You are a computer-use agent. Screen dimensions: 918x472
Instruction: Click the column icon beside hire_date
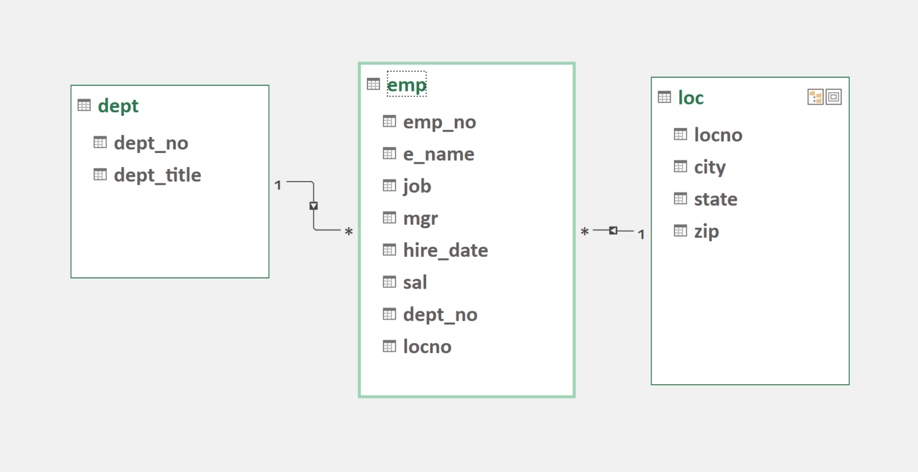[390, 249]
